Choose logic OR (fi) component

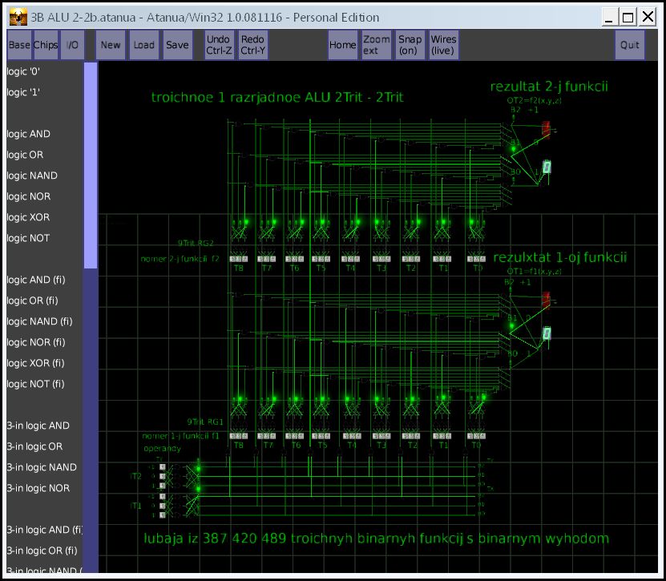click(x=33, y=301)
